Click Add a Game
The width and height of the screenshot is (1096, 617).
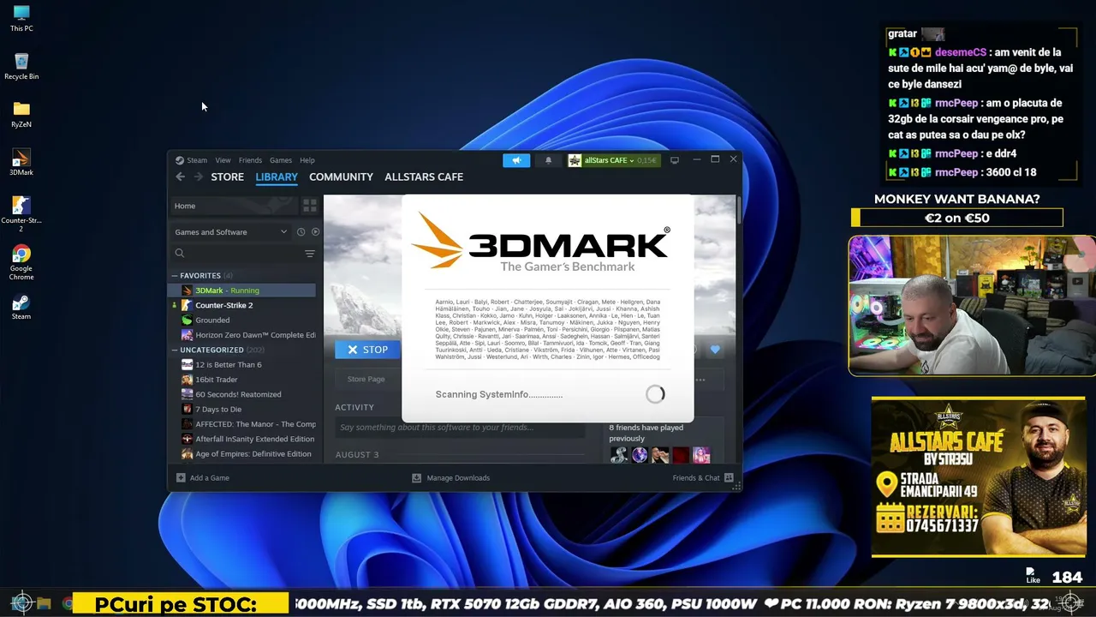[x=203, y=478]
